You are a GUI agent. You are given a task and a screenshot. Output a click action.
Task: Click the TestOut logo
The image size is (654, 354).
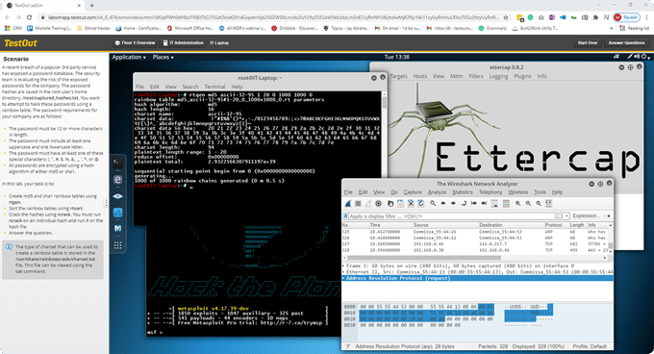[x=20, y=43]
